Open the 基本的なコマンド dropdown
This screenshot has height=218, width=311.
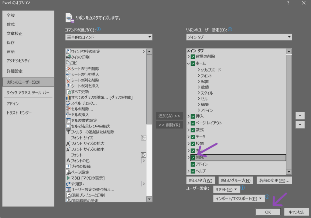click(x=109, y=37)
